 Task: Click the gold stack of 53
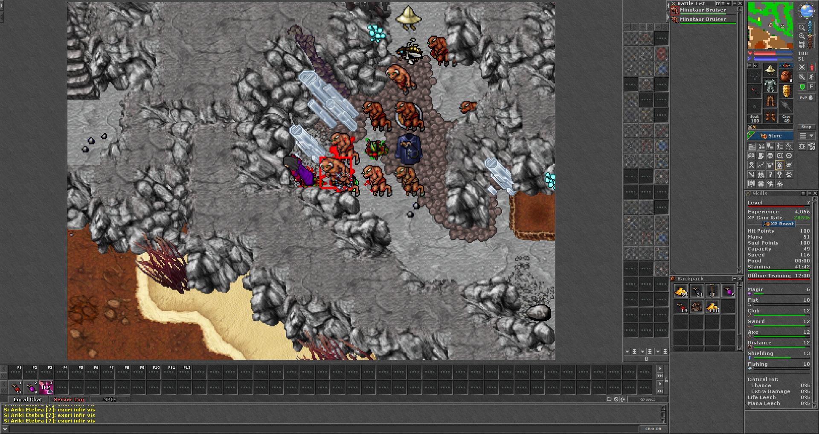point(681,291)
